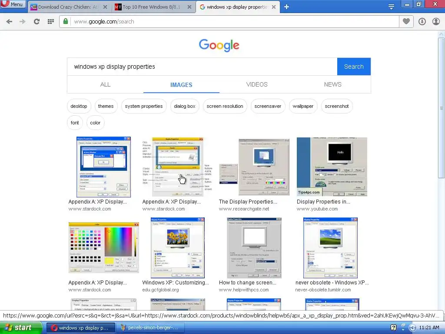Filter by screen resolution chip

[225, 106]
